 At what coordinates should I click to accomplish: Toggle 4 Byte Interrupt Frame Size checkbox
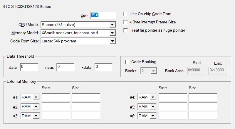(x=126, y=22)
